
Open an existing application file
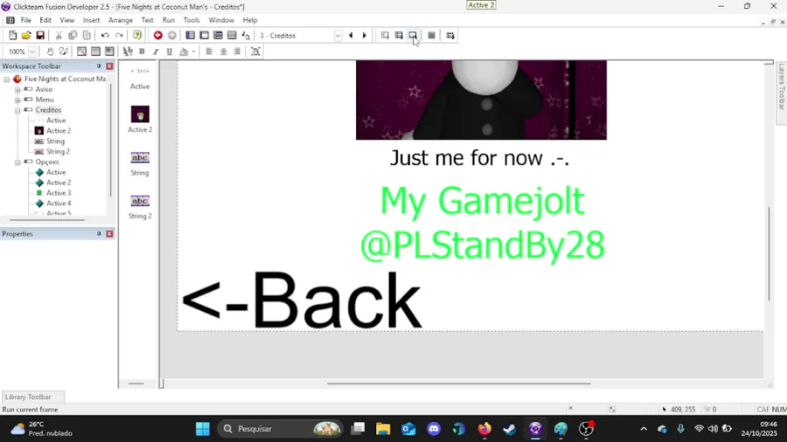[x=26, y=36]
